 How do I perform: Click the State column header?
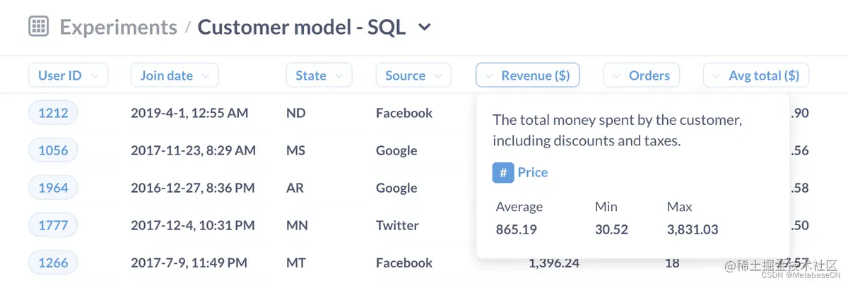click(x=318, y=76)
